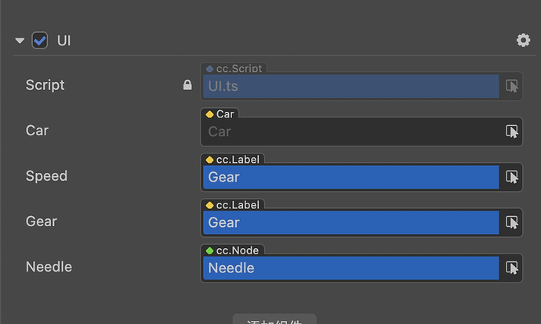Image resolution: width=541 pixels, height=324 pixels.
Task: Toggle the UI component enabled checkbox
Action: (39, 40)
